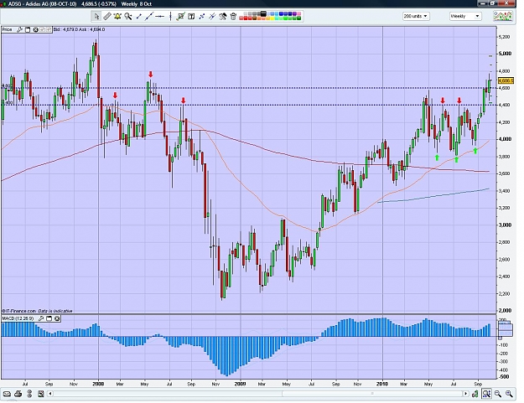Choose the ruler measuring tool
Screen dimensions: 524x403
[107, 16]
